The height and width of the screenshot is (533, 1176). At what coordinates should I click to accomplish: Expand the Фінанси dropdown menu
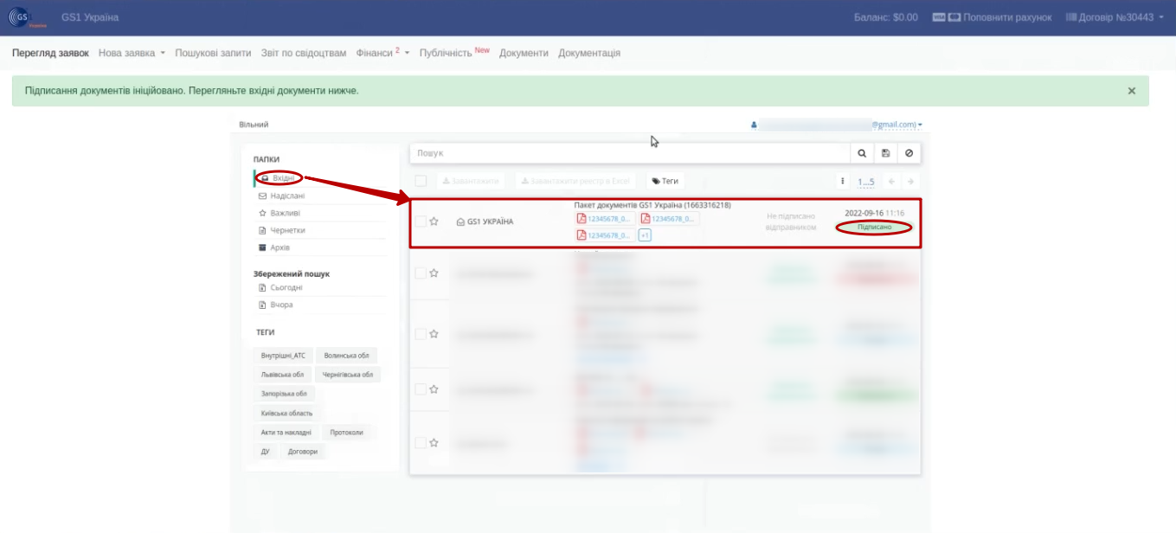382,53
